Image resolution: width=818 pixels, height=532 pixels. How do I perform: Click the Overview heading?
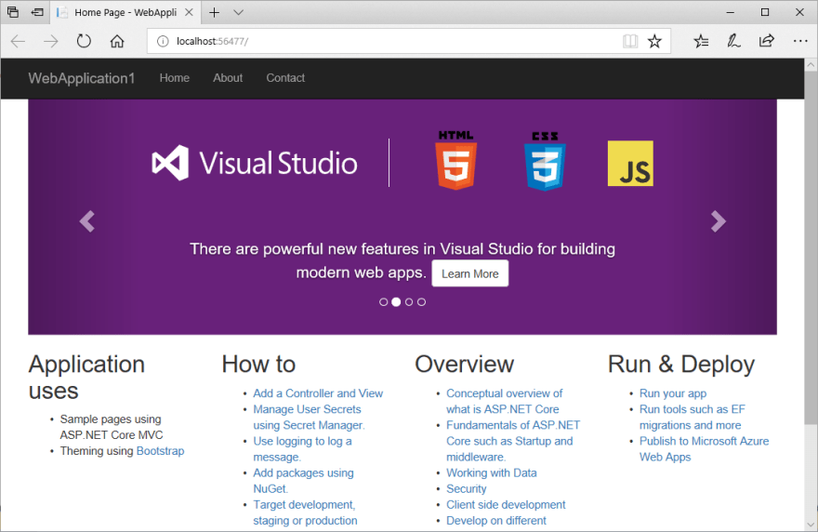(464, 365)
